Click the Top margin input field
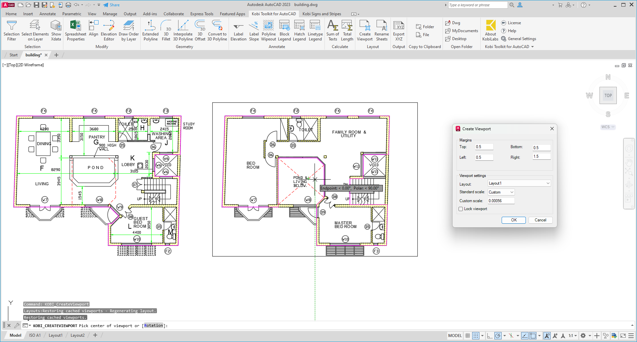 click(484, 147)
